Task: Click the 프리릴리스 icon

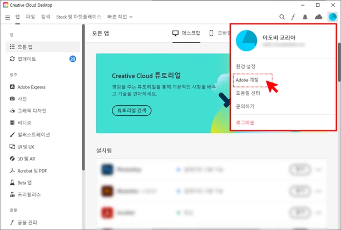Action: coord(12,194)
